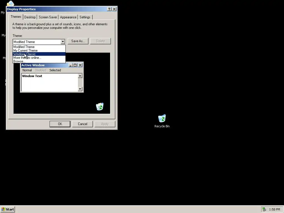Click the preview window maximize icon
Image resolution: width=284 pixels, height=213 pixels.
pos(75,65)
